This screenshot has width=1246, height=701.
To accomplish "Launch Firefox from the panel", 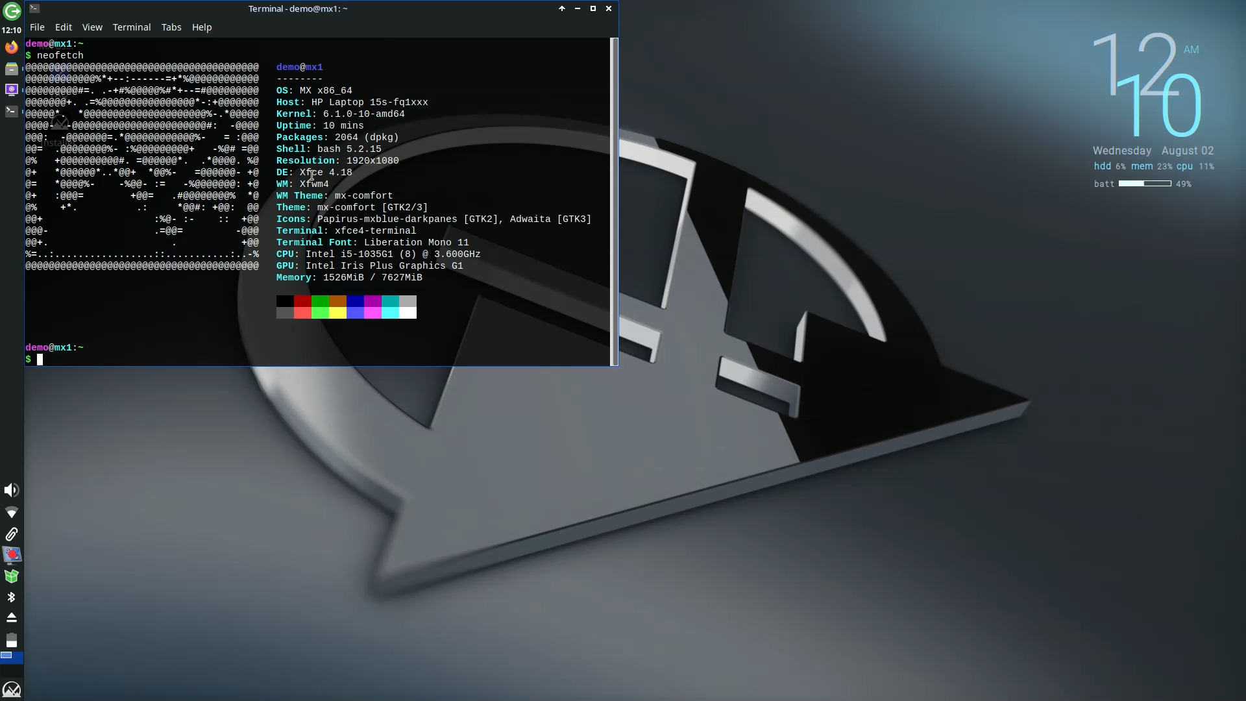I will click(x=12, y=47).
